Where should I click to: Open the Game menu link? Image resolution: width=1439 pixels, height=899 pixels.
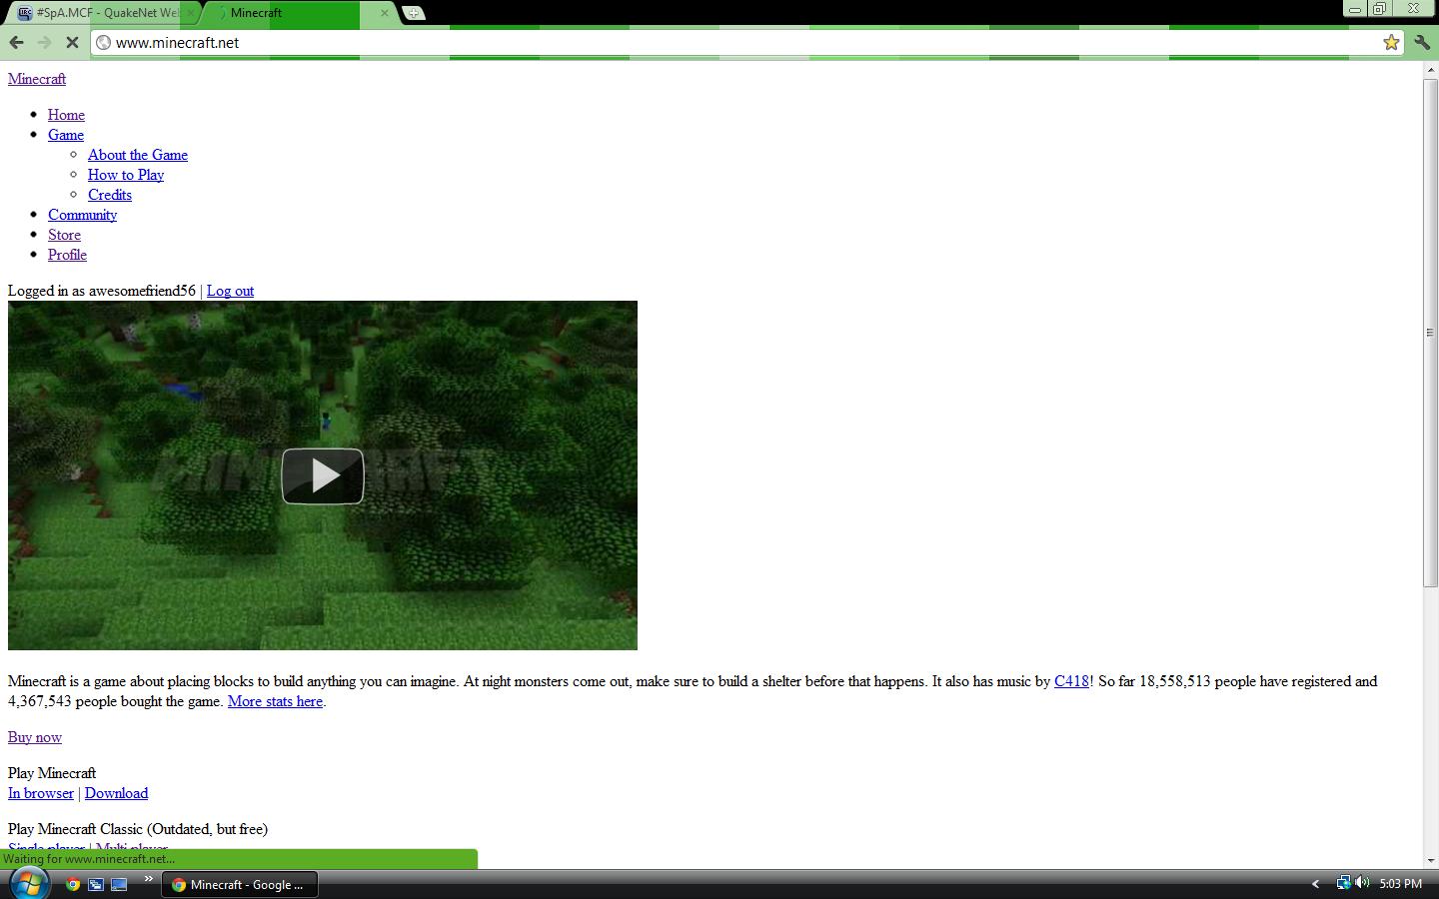pyautogui.click(x=66, y=135)
